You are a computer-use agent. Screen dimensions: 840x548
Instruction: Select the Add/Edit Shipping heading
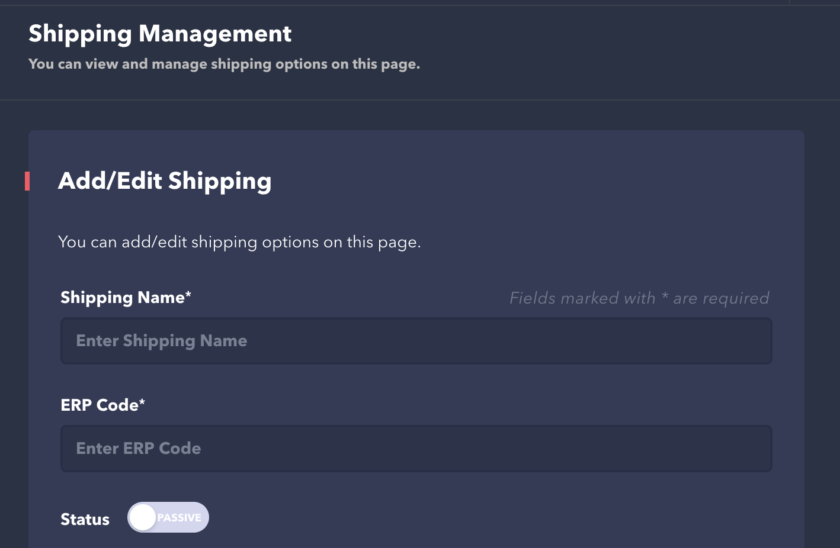(165, 181)
